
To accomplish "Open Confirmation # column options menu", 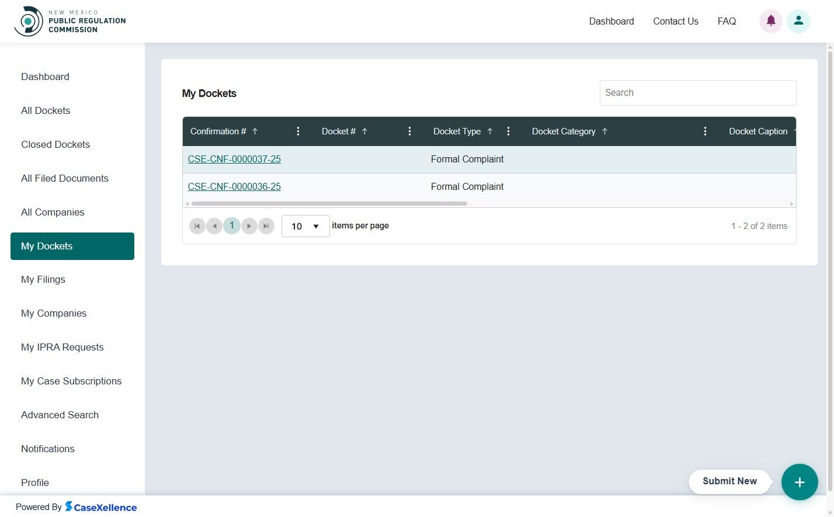I will coord(298,131).
